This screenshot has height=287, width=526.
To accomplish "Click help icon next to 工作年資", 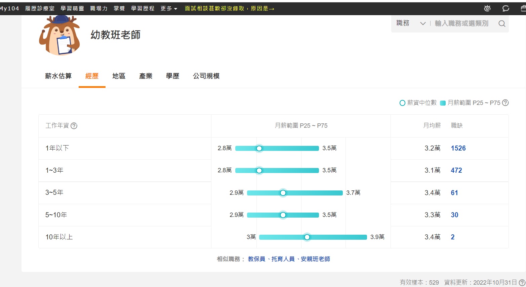I will pyautogui.click(x=74, y=126).
